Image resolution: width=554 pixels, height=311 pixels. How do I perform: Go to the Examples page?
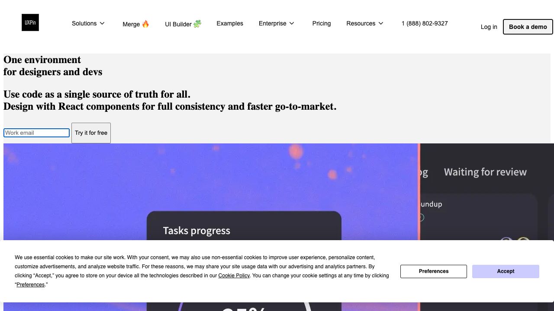click(230, 23)
